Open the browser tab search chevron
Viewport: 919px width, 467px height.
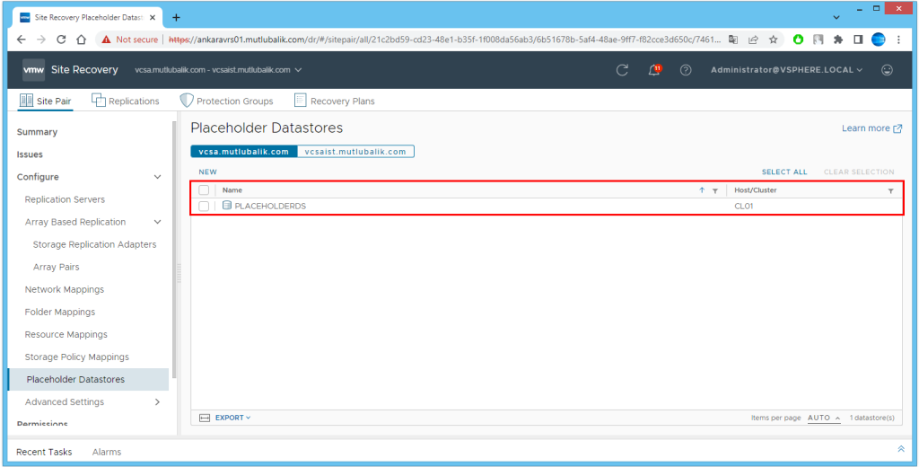tap(836, 18)
